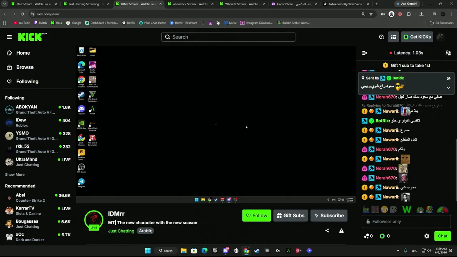The image size is (457, 257).
Task: Open the Just Chatting category link
Action: click(121, 231)
